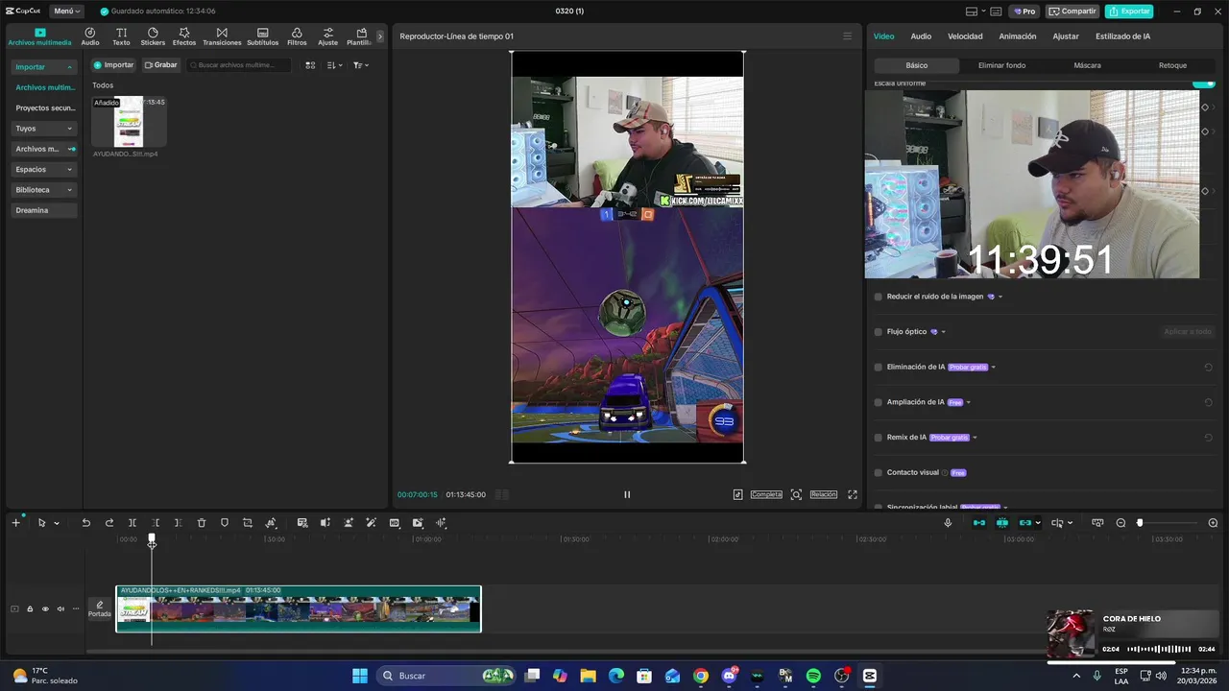Click the Portada cover edit button

tap(100, 608)
